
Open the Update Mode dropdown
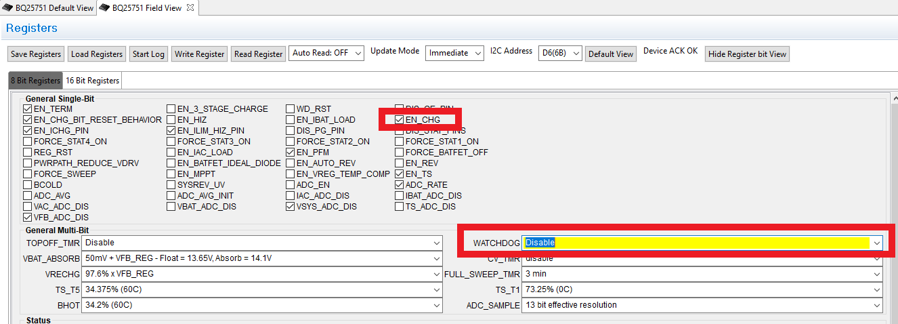click(454, 53)
